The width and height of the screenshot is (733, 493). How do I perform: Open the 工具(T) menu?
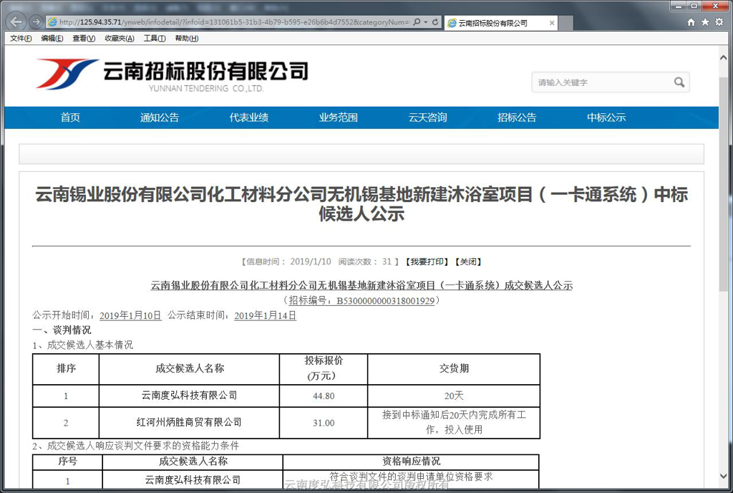pos(155,39)
